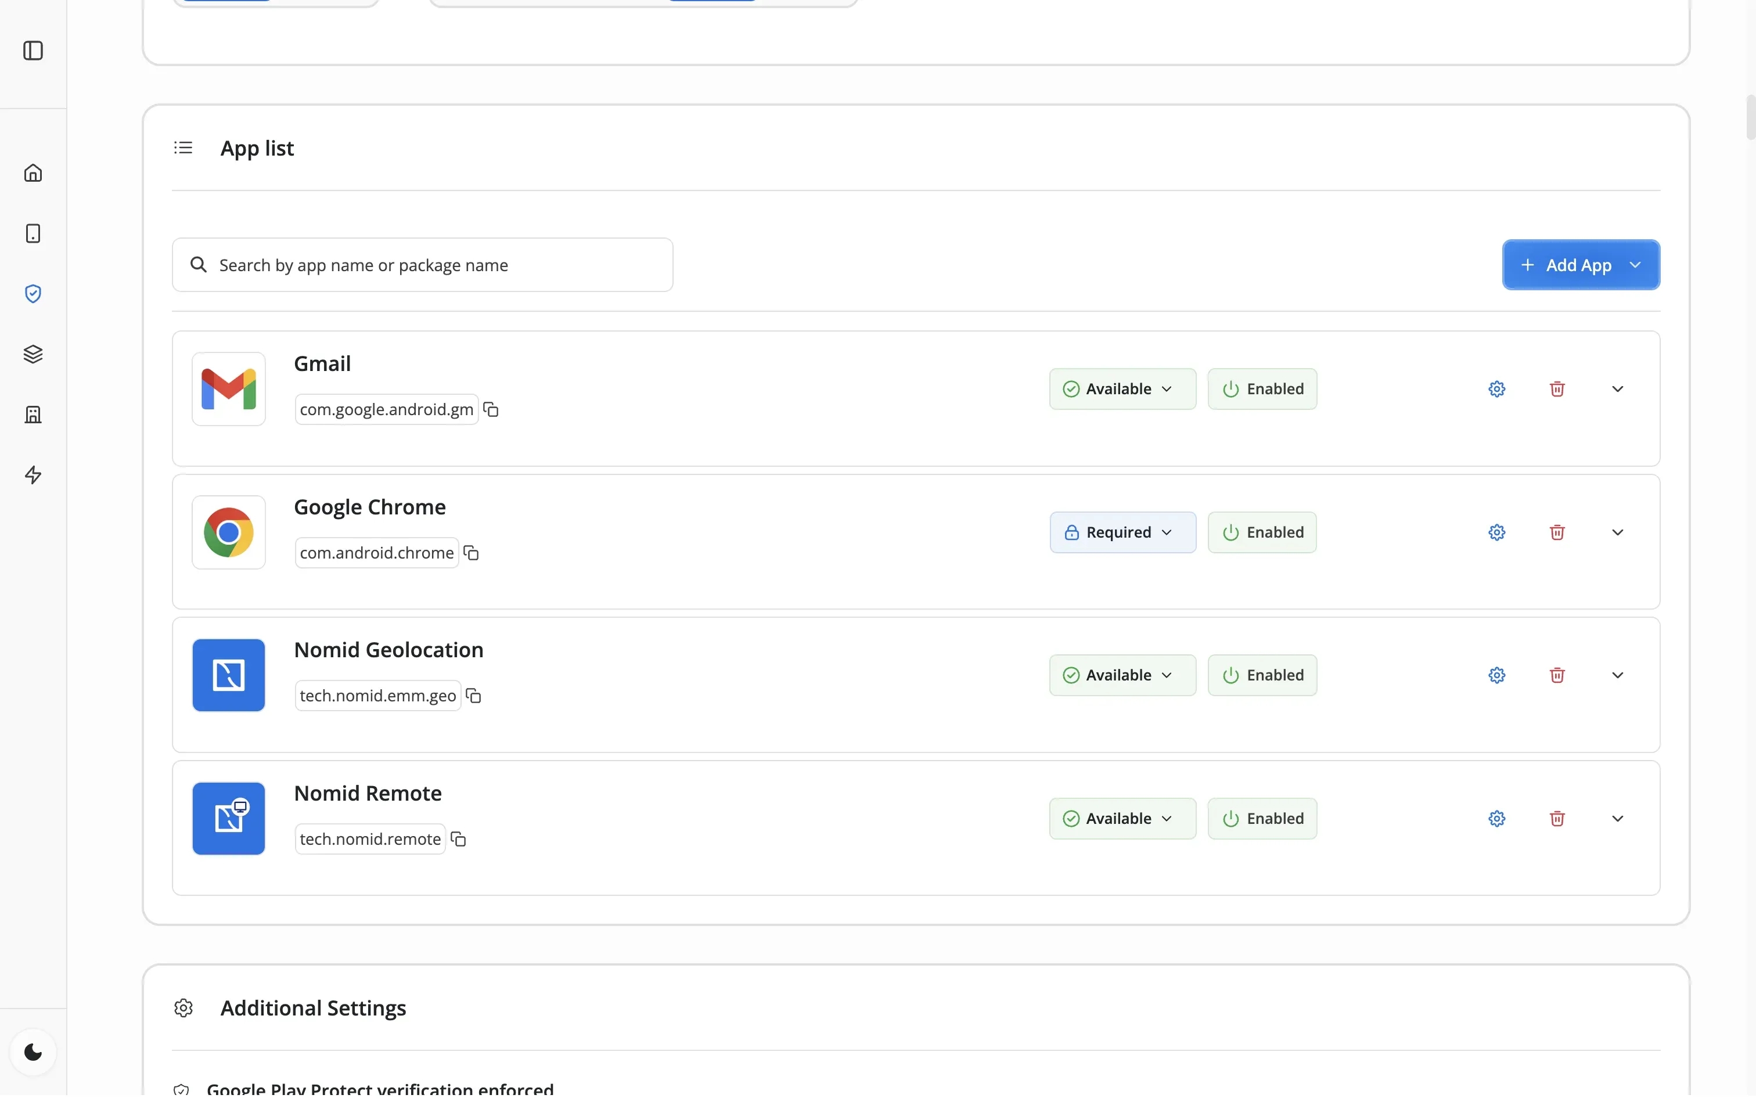The height and width of the screenshot is (1102, 1756).
Task: Open the Security shield section in sidebar
Action: [x=33, y=293]
